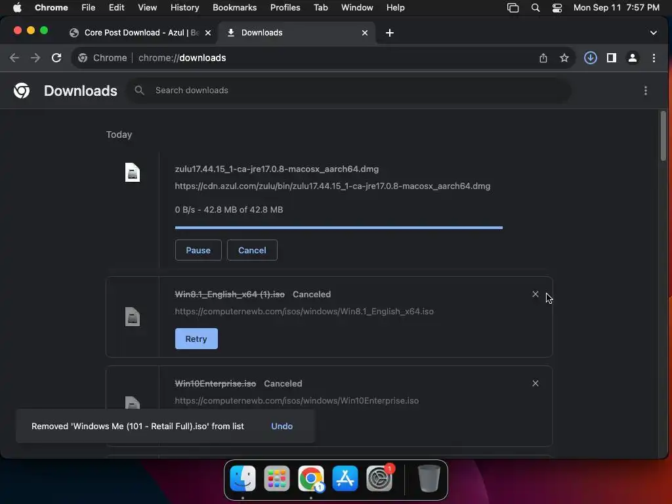Click the Win10Enterprise.iso file name
This screenshot has width=672, height=504.
tap(215, 383)
